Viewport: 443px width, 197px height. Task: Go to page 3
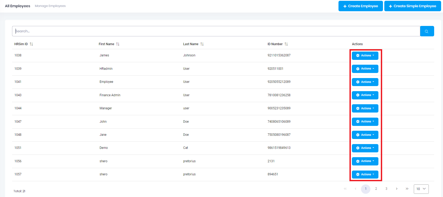[x=386, y=189]
